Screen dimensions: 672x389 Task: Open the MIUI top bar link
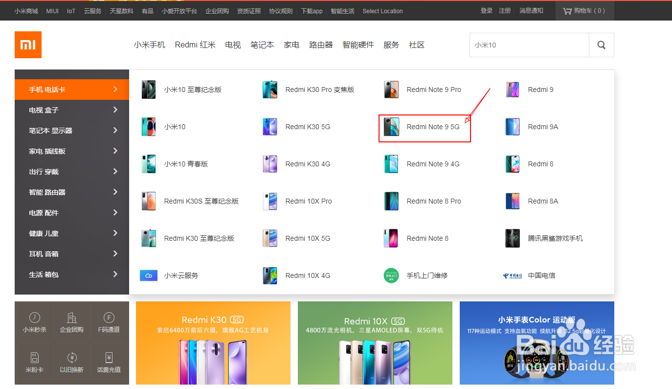[52, 11]
